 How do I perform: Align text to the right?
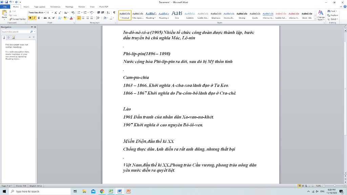[x=87, y=18]
